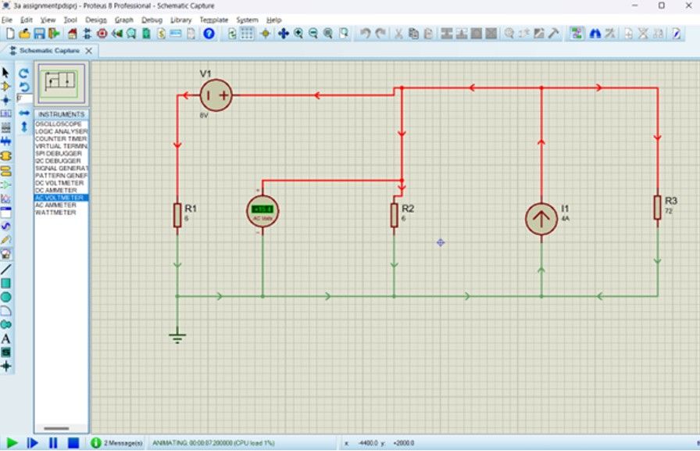This screenshot has width=700, height=451.
Task: Select the Text script mode tool
Action: tap(5, 127)
